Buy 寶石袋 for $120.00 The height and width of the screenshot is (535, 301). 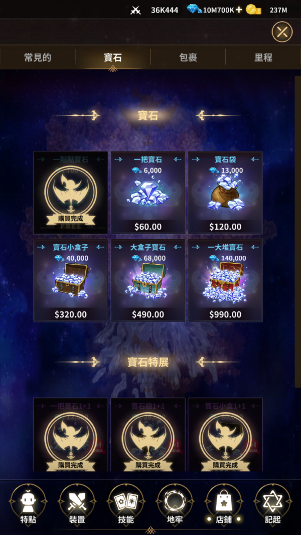[225, 193]
